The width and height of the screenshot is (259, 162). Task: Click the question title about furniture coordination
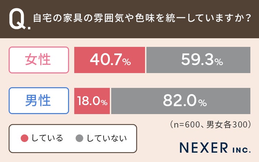click(142, 18)
